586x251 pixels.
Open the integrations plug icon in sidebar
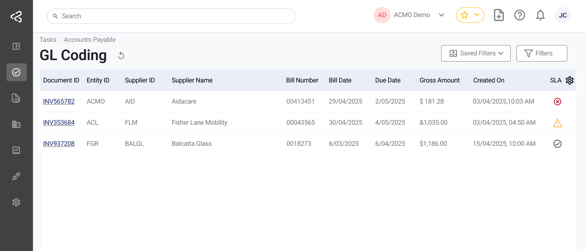click(x=16, y=176)
